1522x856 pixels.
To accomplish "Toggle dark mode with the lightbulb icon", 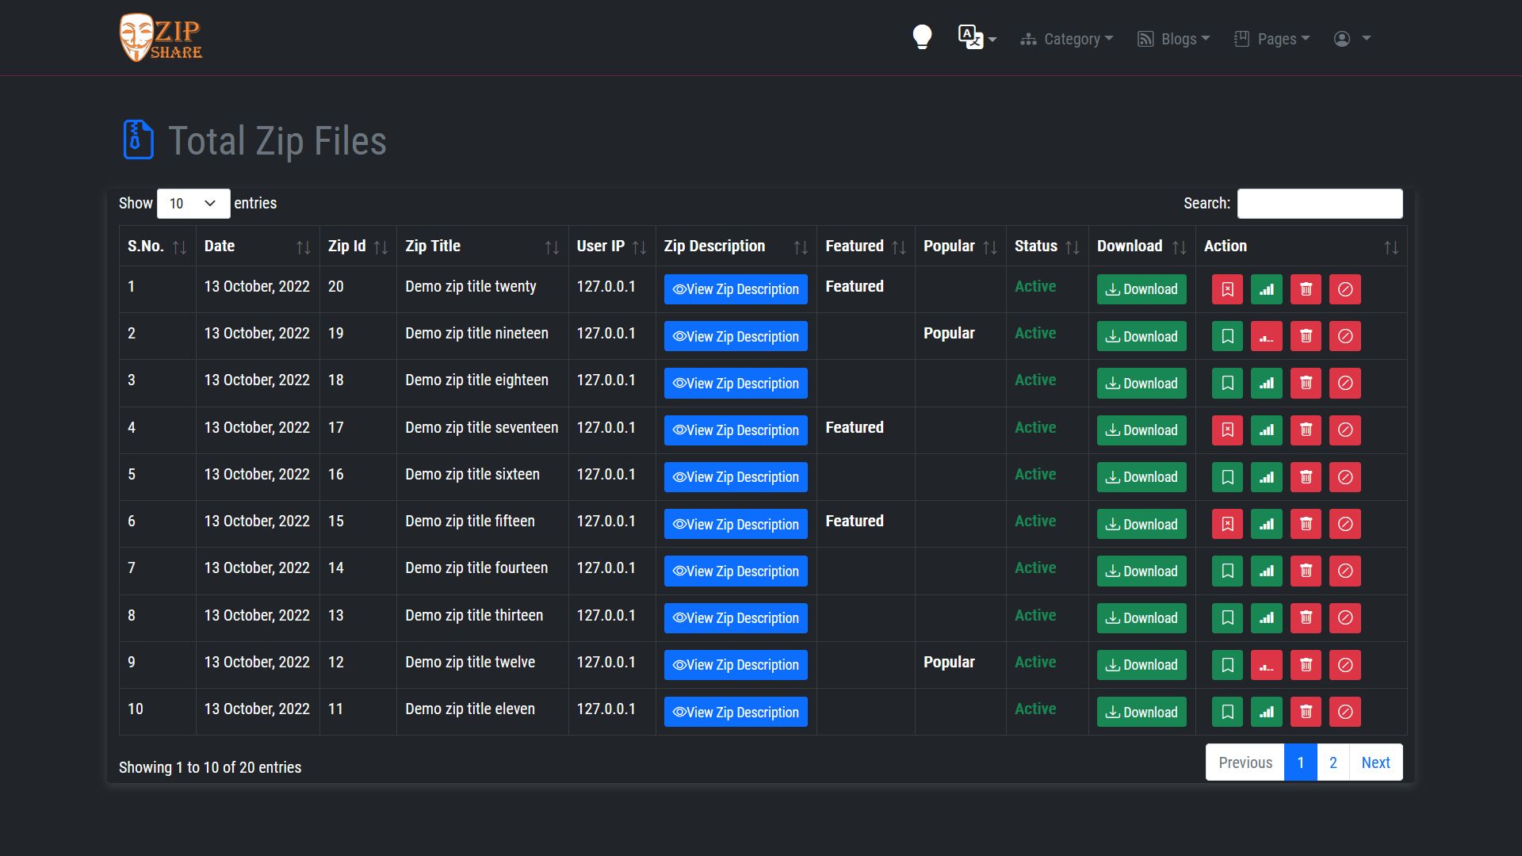I will point(922,37).
